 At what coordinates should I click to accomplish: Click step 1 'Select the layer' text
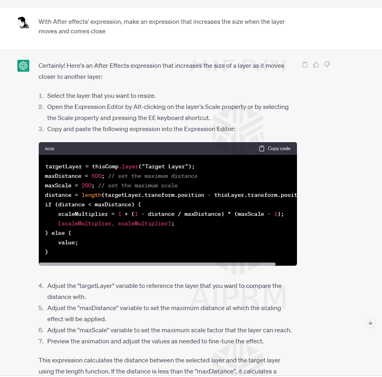(101, 96)
